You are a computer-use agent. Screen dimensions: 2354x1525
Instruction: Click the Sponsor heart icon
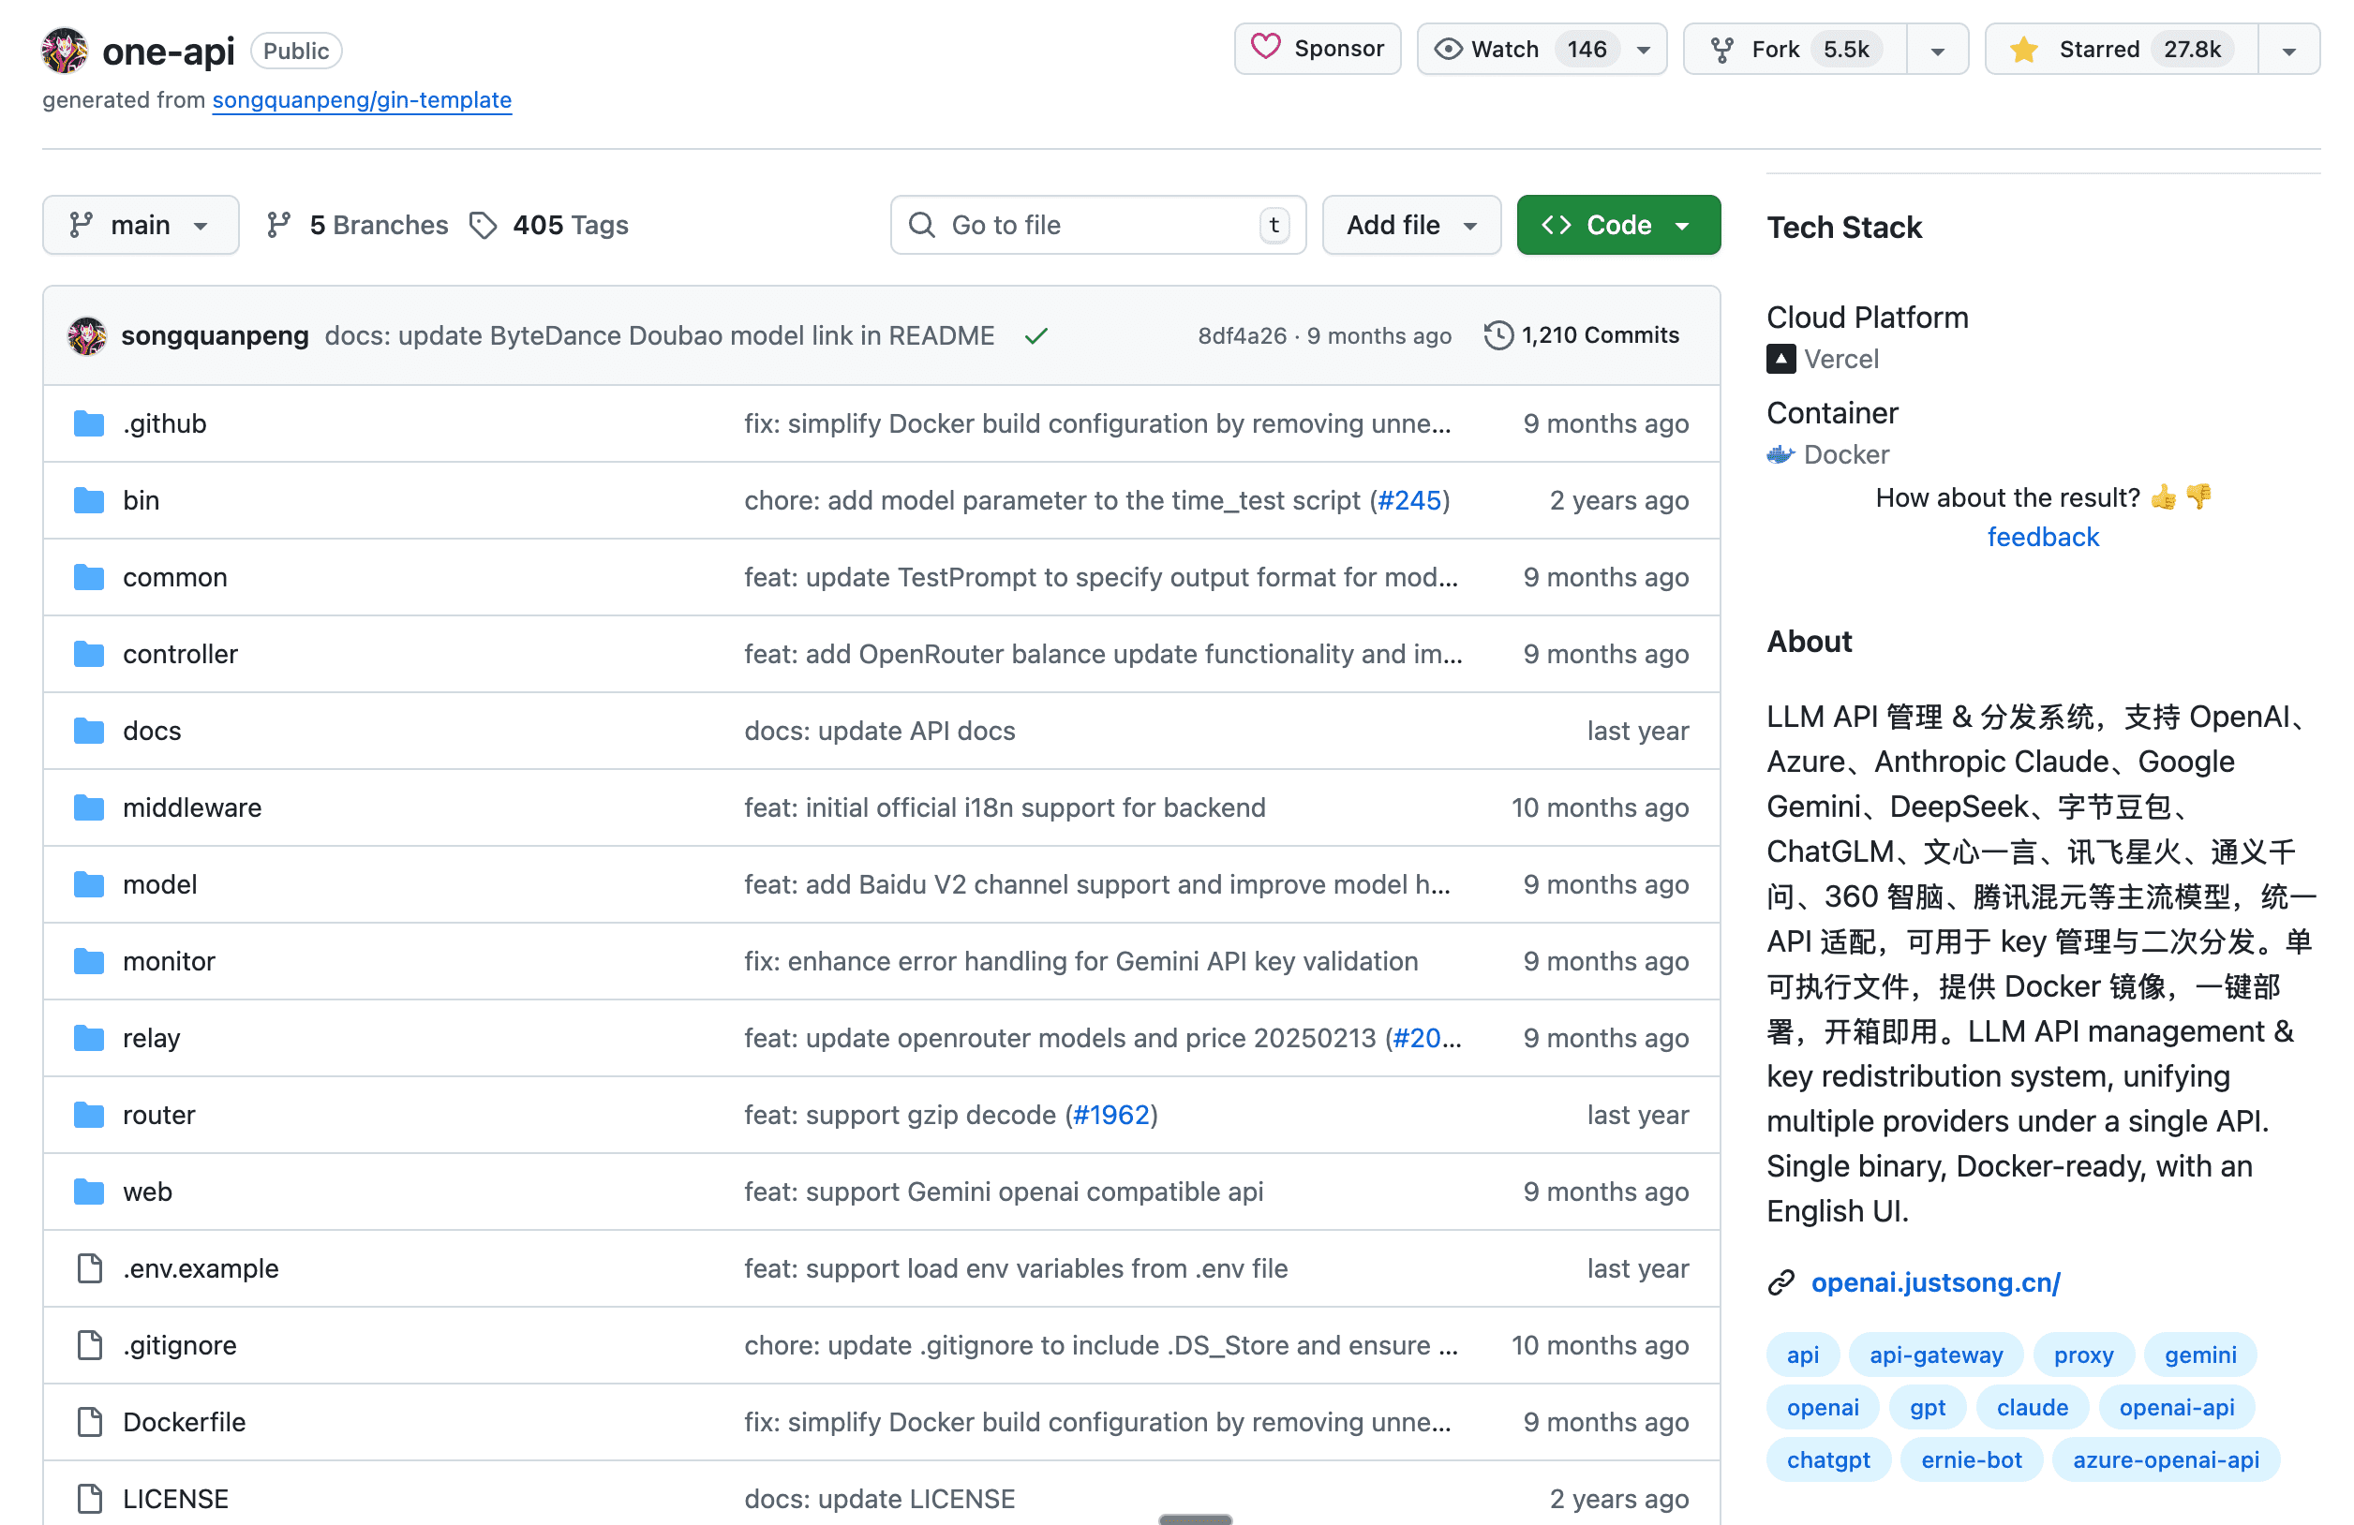1265,48
